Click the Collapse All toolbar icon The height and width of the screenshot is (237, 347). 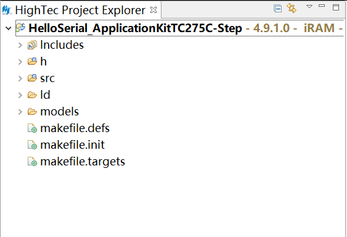click(277, 9)
